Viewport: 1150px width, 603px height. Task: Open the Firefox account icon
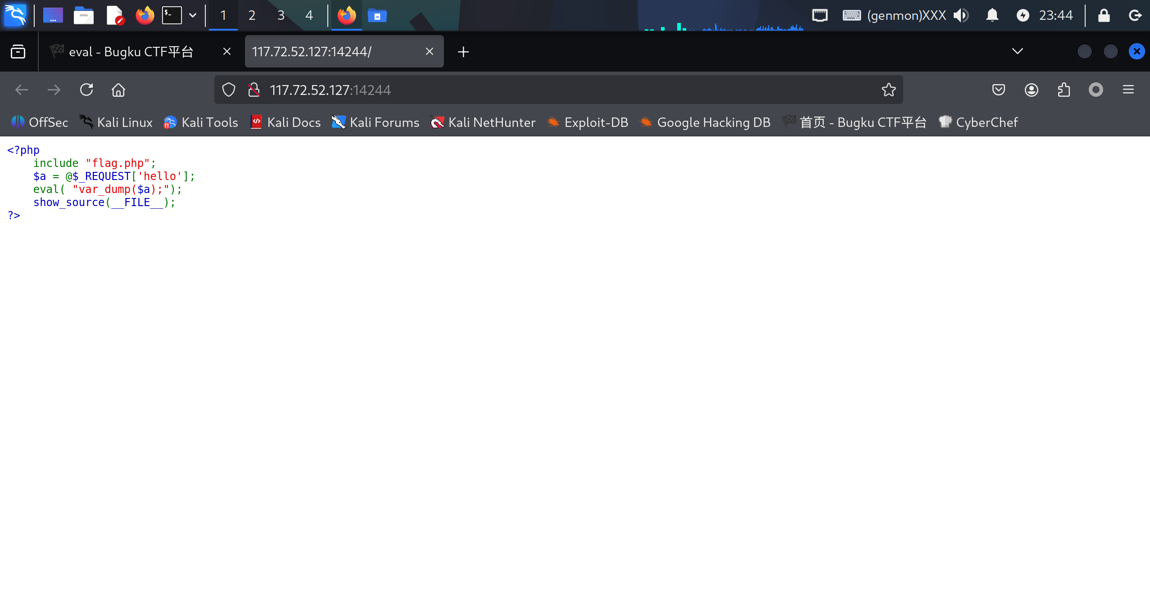pos(1031,90)
